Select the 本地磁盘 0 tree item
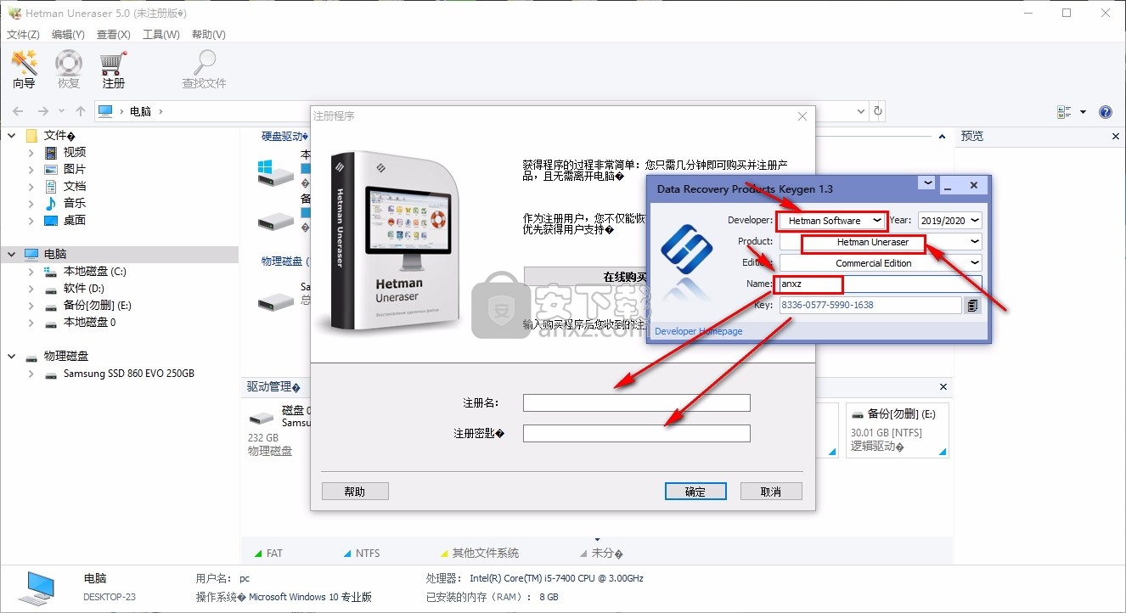 click(x=89, y=323)
